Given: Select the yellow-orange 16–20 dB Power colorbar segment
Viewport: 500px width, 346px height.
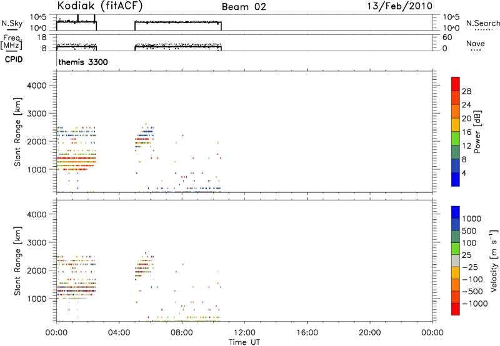Looking at the screenshot, I should (x=456, y=124).
